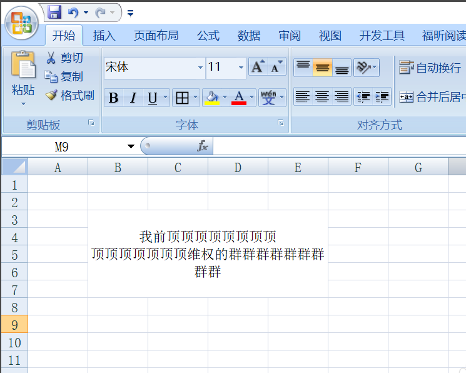Decrease font size with small A icon
Viewport: 466px width, 373px height.
[276, 66]
